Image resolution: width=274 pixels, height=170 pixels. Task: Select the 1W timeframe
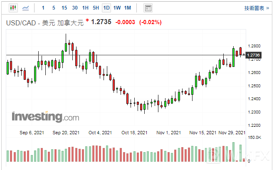click(117, 8)
